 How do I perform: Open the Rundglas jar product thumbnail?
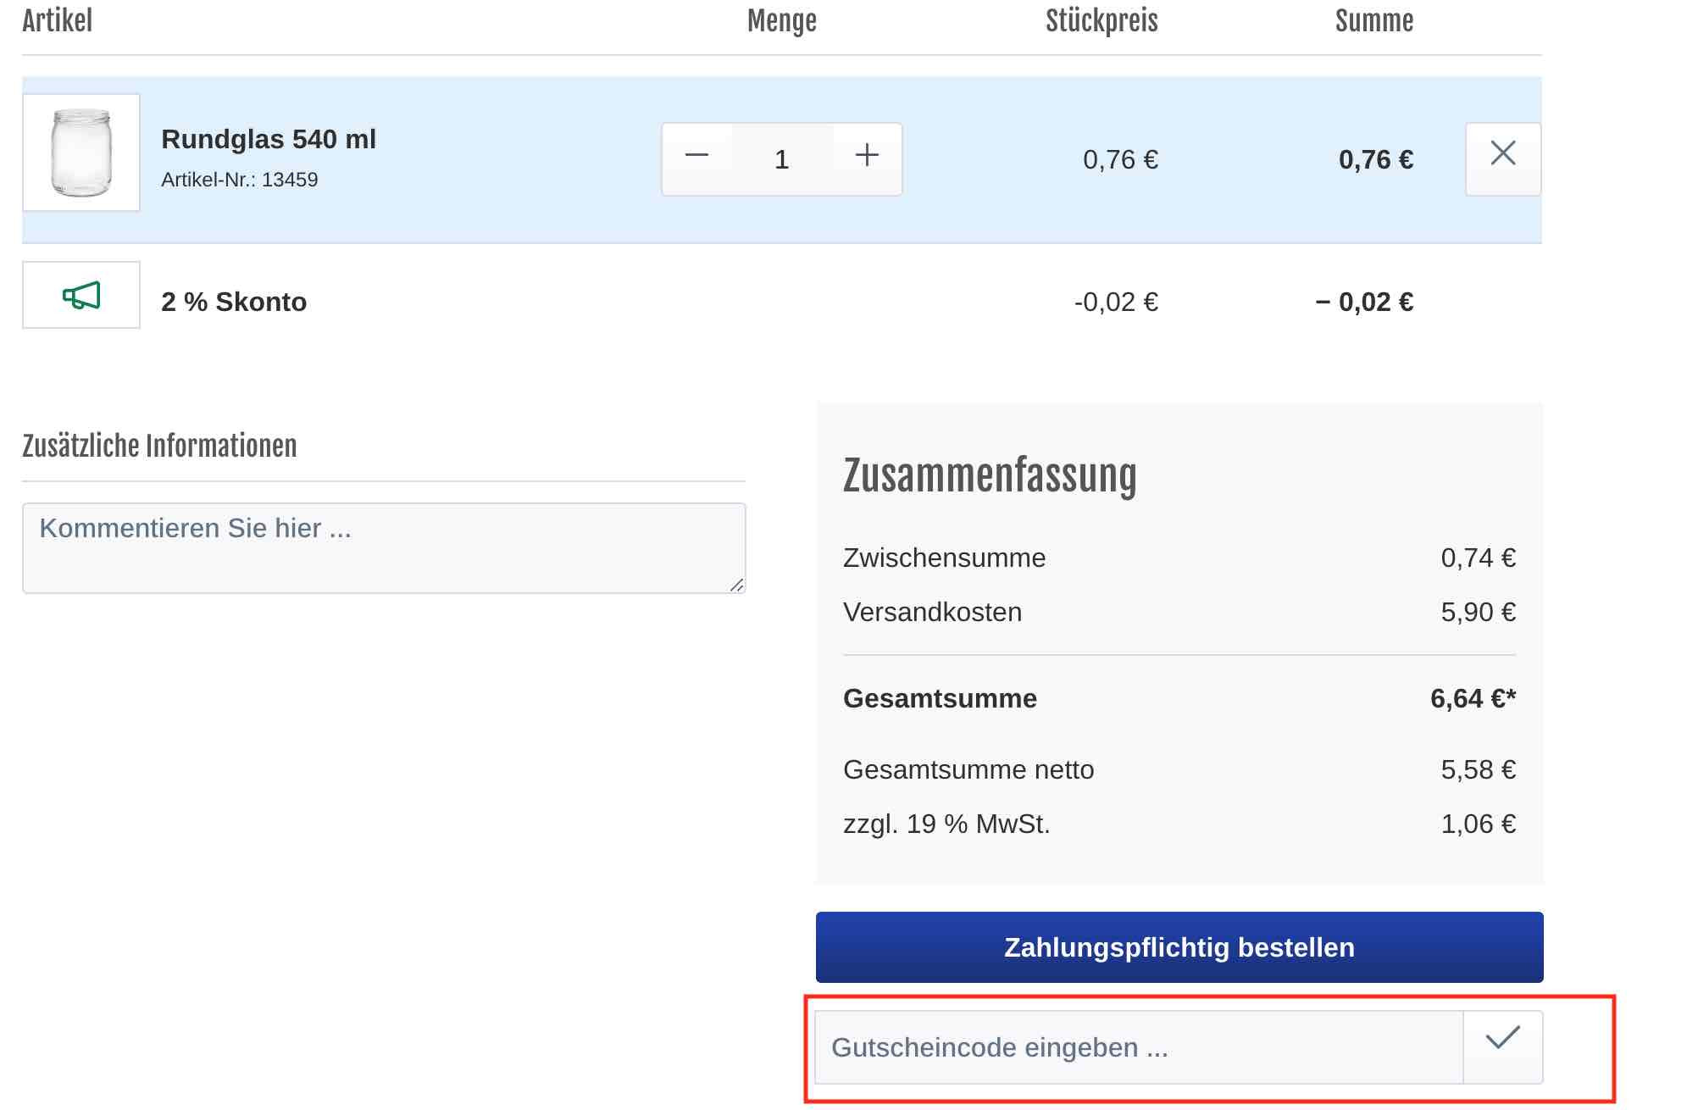pyautogui.click(x=81, y=153)
